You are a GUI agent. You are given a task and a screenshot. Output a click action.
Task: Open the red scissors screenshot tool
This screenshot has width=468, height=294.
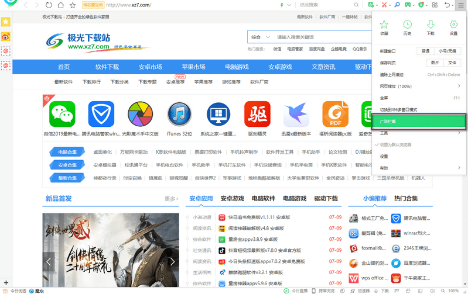384,5
